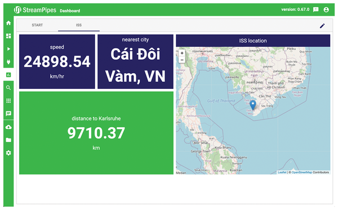338x210 pixels.
Task: Open the Settings gear icon
Action: point(8,153)
